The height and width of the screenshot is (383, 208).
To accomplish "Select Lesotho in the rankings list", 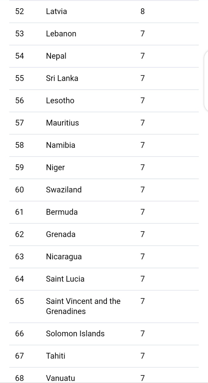I will coord(60,101).
